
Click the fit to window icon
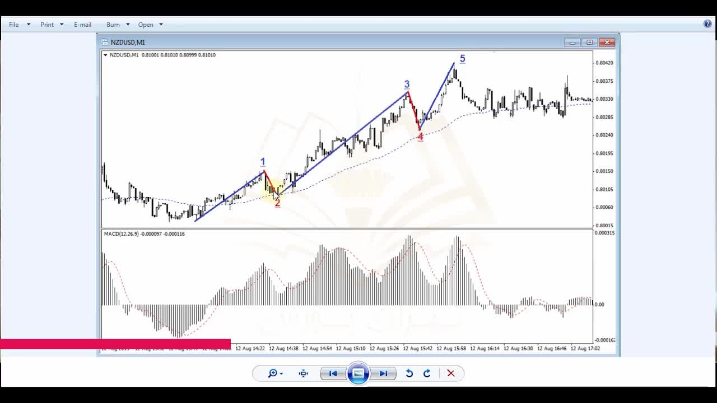pyautogui.click(x=304, y=373)
